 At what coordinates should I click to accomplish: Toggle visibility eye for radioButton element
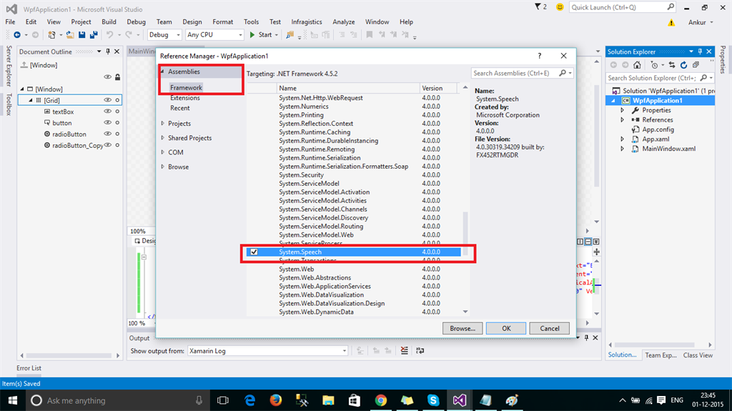click(107, 134)
